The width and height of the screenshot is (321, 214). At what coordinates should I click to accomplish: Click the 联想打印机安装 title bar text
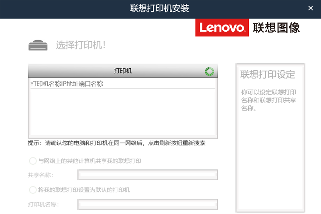(159, 8)
